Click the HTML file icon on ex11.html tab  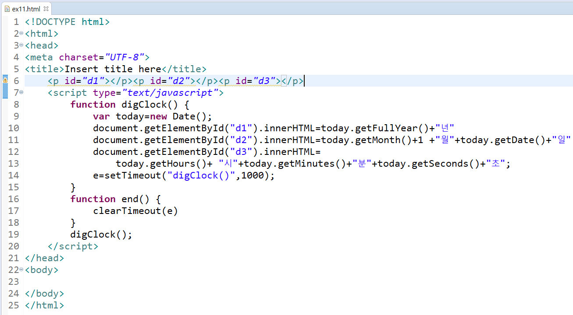click(x=7, y=8)
